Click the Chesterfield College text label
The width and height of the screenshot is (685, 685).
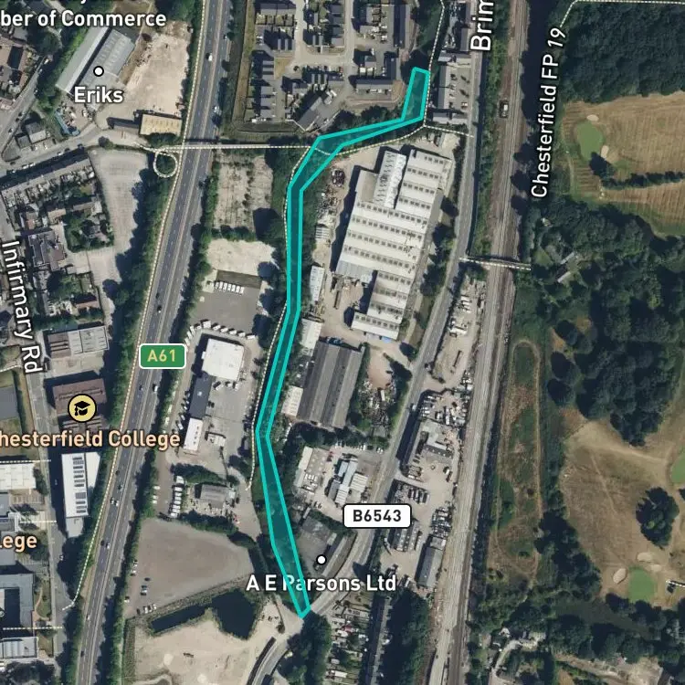coord(90,439)
